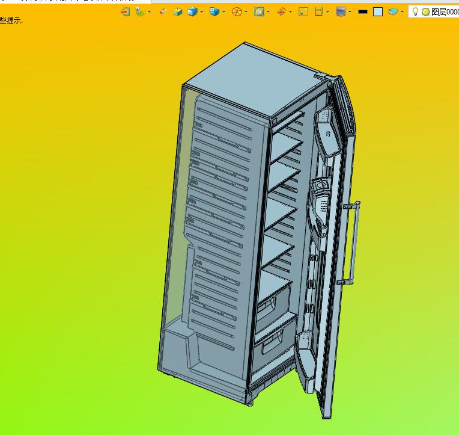Open the crosshair target dropdown arrow
Image resolution: width=459 pixels, height=435 pixels.
point(290,12)
